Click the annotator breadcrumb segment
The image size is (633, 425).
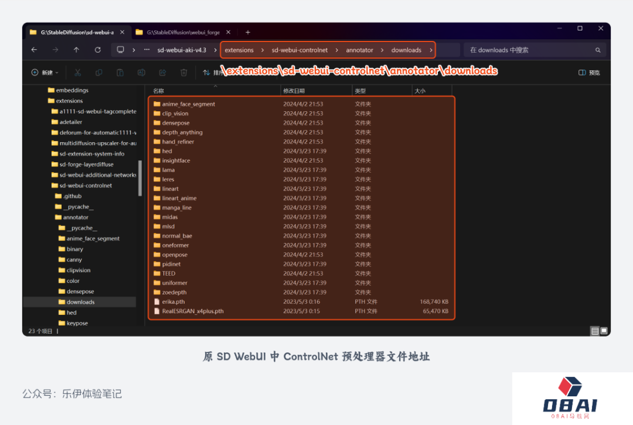359,50
